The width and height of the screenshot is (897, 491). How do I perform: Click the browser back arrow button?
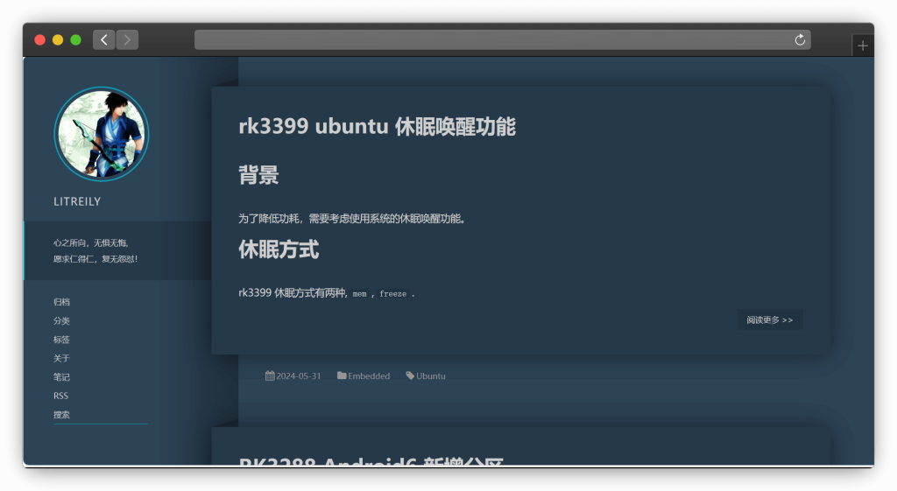tap(103, 39)
